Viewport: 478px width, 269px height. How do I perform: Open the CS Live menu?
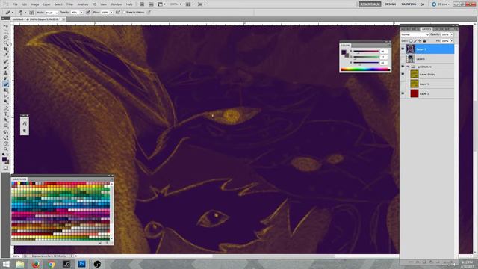coord(441,4)
